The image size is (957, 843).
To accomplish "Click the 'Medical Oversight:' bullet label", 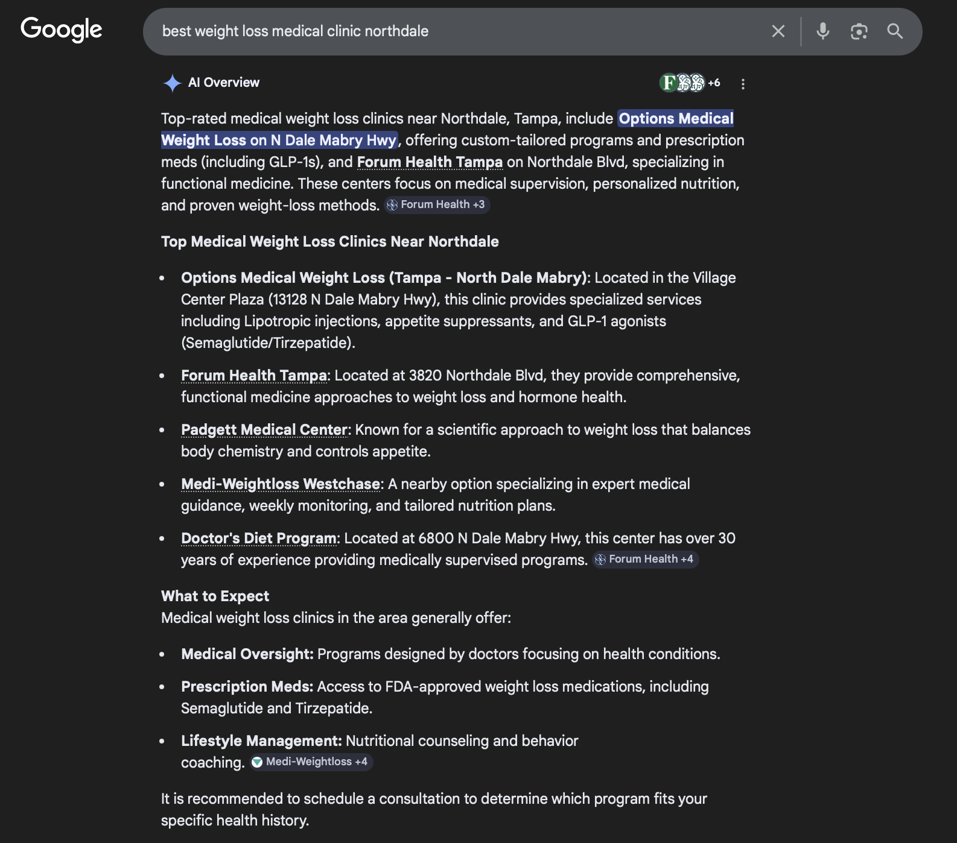I will click(247, 654).
